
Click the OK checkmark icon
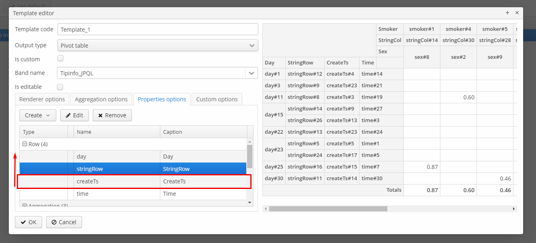[x=22, y=222]
